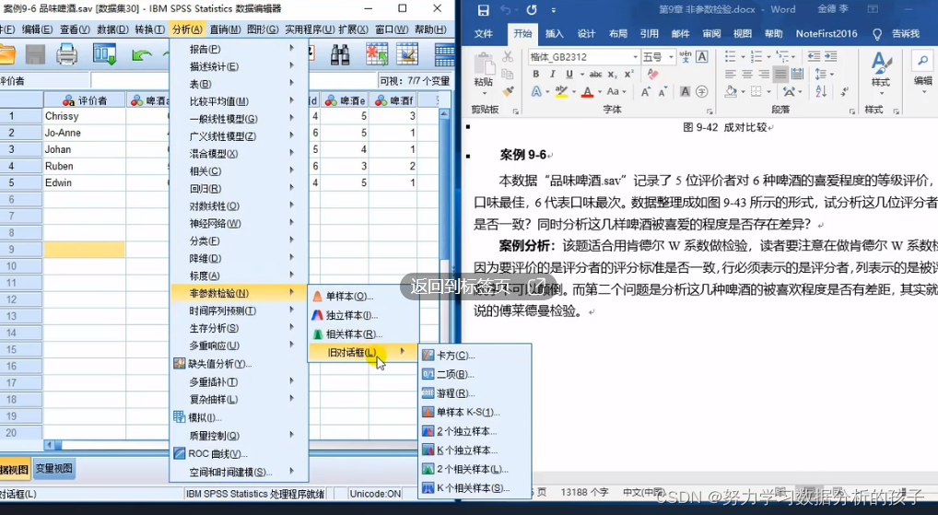This screenshot has width=938, height=515.
Task: Select center alignment button
Action: pyautogui.click(x=746, y=75)
